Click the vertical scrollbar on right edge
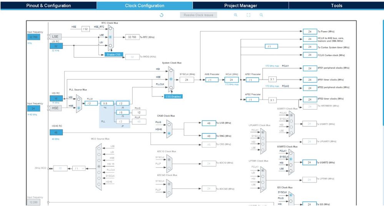The width and height of the screenshot is (384, 206). click(x=383, y=73)
